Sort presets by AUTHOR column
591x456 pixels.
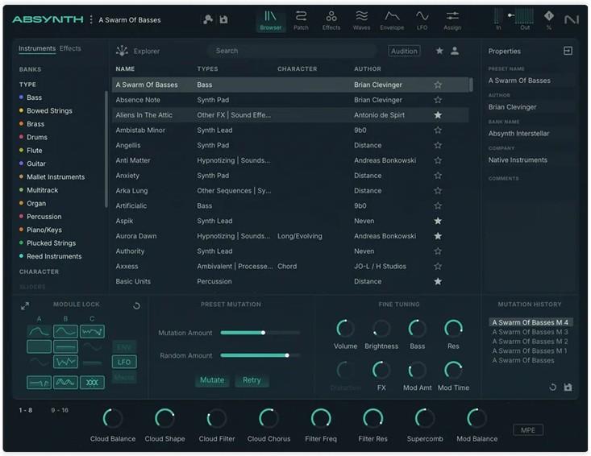[x=368, y=69]
